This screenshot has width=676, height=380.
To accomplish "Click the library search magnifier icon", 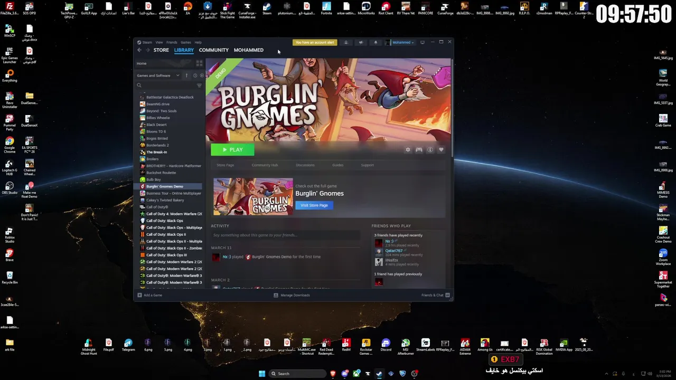I will tap(139, 85).
